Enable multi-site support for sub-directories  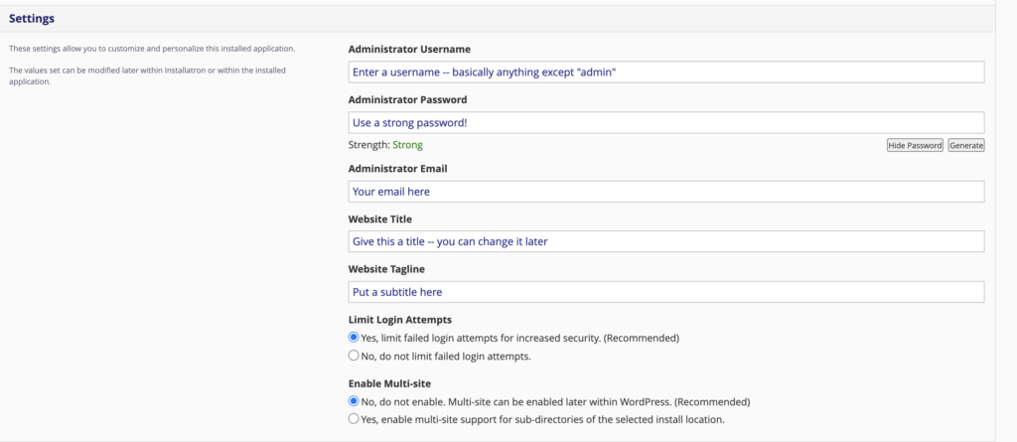click(354, 419)
